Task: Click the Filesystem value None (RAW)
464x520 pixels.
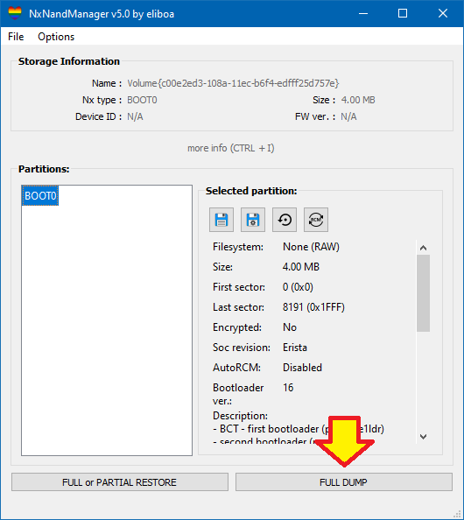Action: (311, 247)
